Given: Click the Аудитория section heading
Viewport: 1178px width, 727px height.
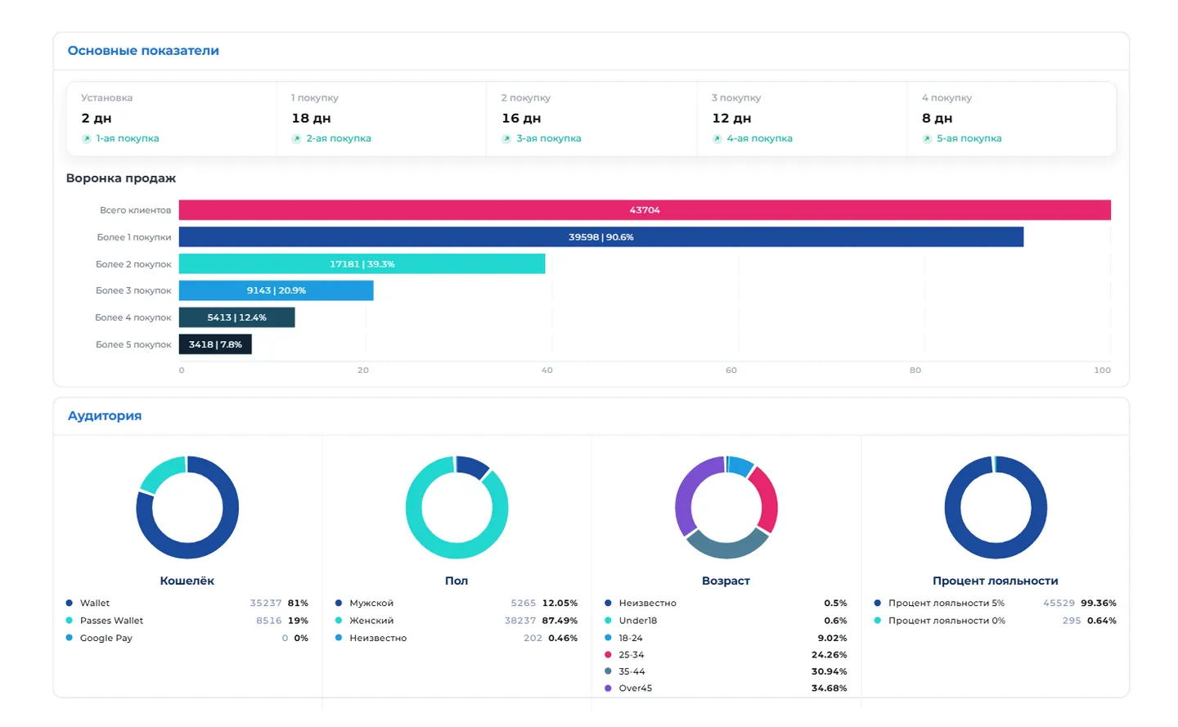Looking at the screenshot, I should pos(105,415).
